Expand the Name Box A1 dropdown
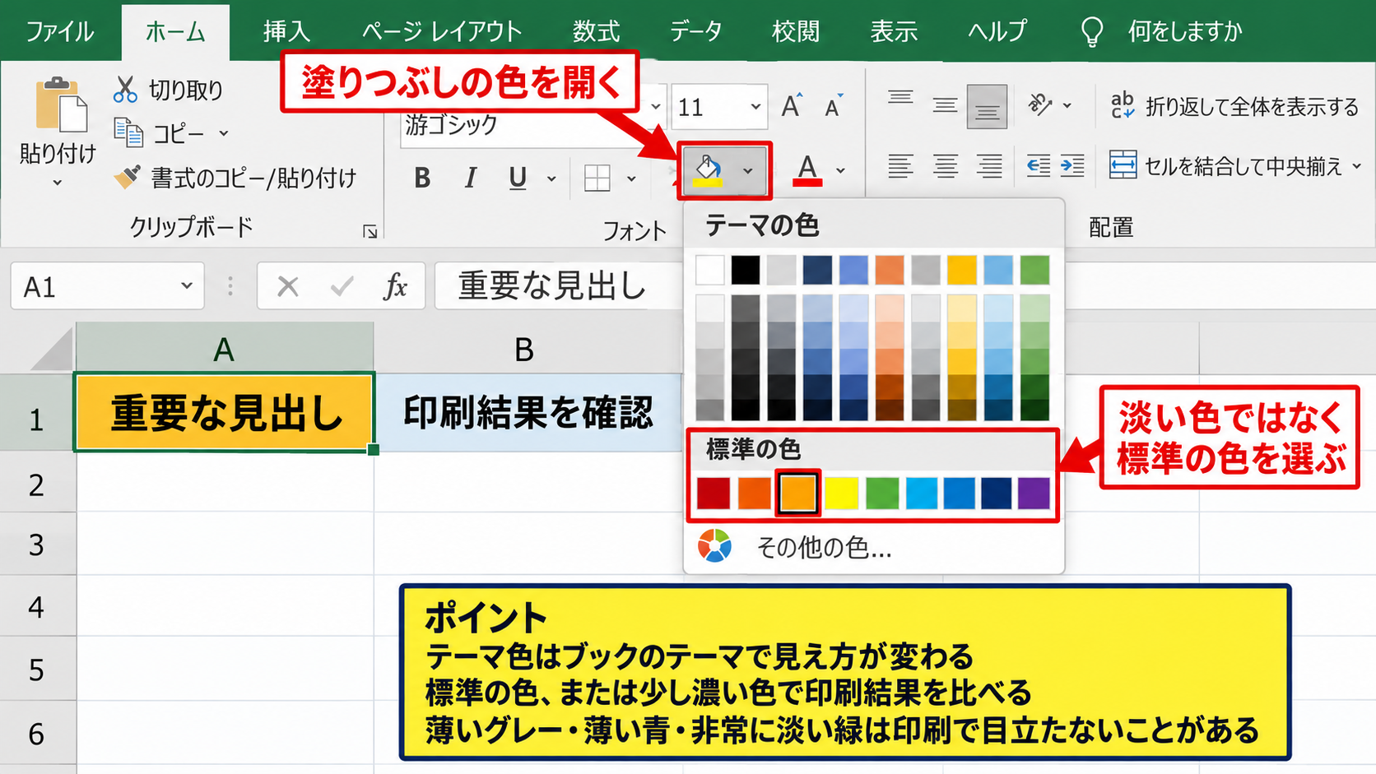Image resolution: width=1376 pixels, height=774 pixels. click(x=187, y=286)
